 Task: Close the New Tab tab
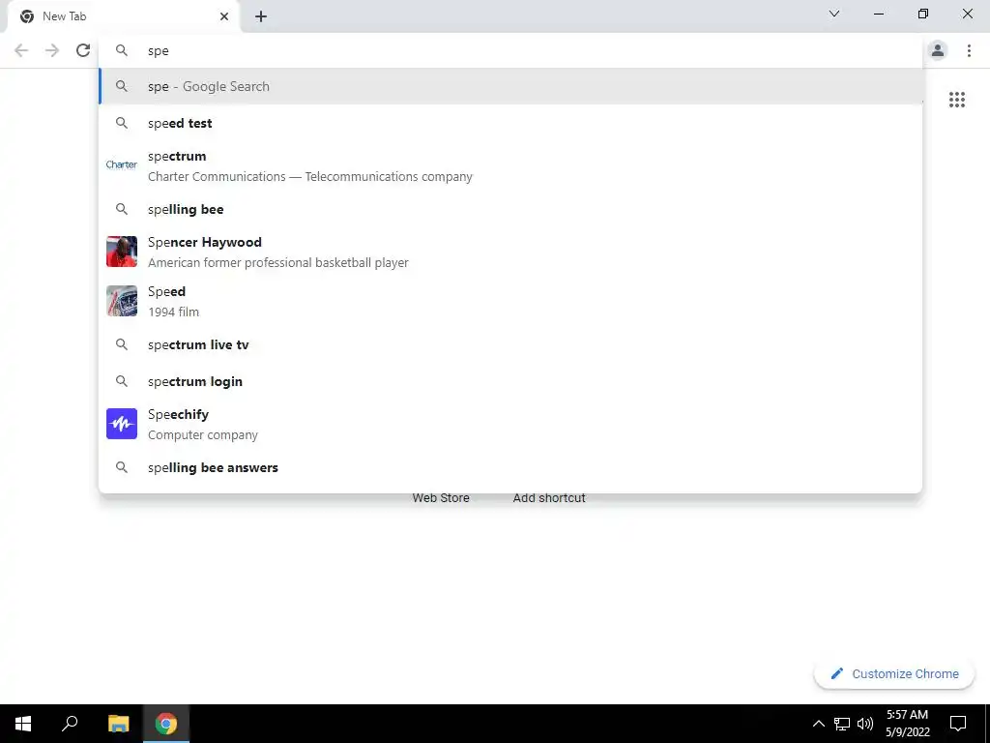(x=224, y=16)
